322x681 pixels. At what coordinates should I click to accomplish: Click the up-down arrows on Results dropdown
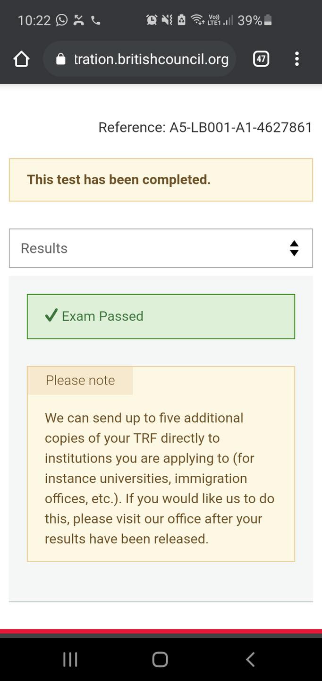point(294,248)
